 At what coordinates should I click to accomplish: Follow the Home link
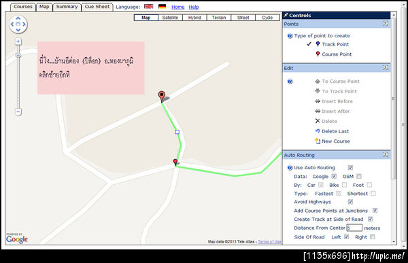tap(178, 7)
